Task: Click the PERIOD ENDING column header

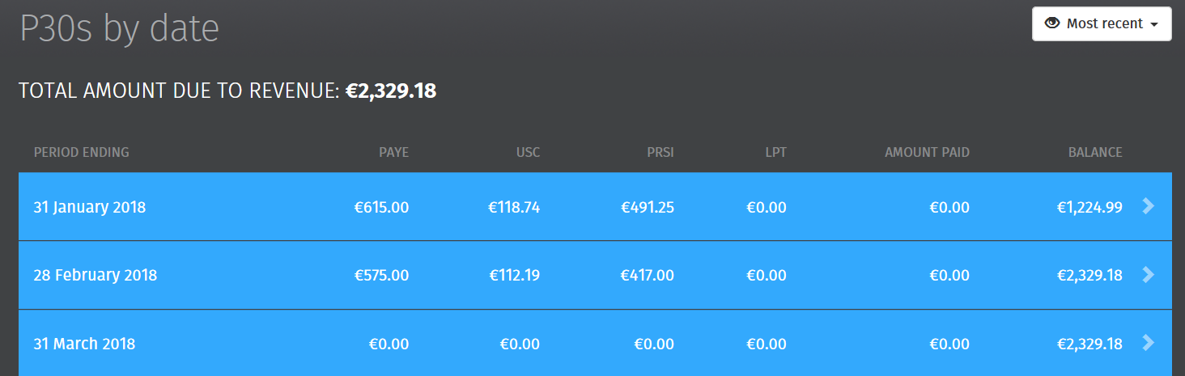Action: [81, 152]
